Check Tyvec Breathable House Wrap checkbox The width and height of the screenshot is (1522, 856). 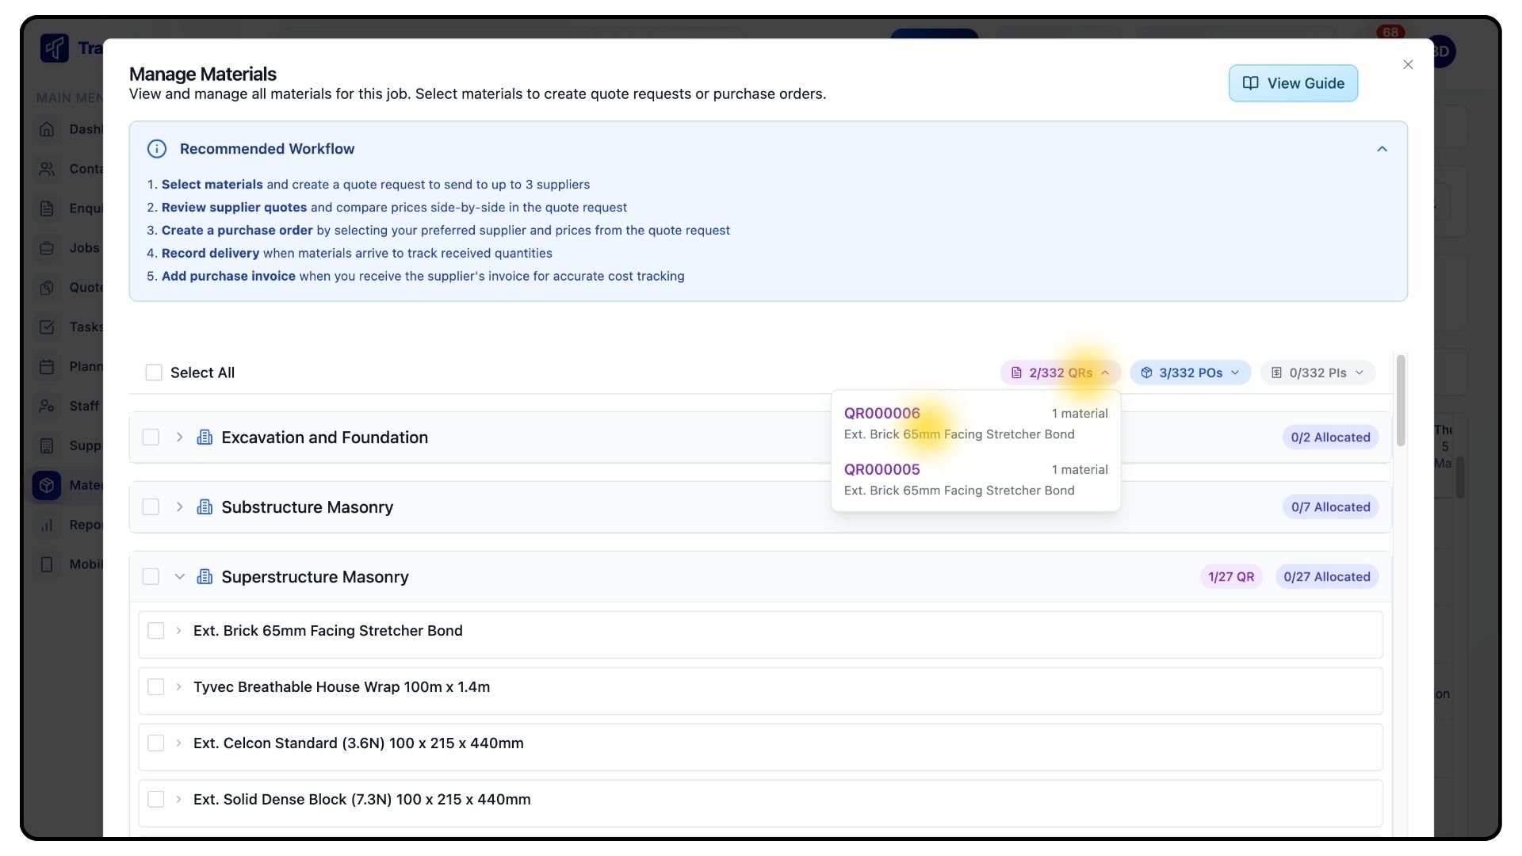[156, 687]
